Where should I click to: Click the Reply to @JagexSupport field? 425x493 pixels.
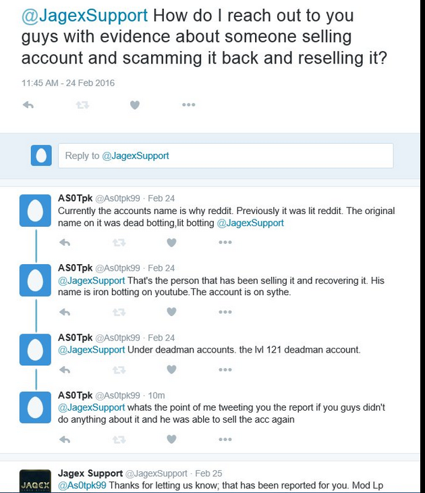pyautogui.click(x=225, y=155)
